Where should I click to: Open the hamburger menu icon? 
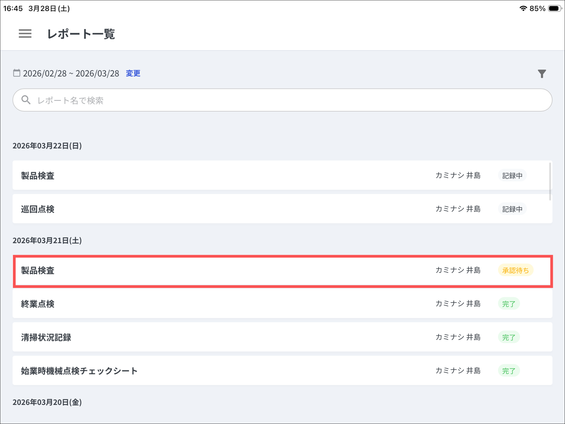25,34
